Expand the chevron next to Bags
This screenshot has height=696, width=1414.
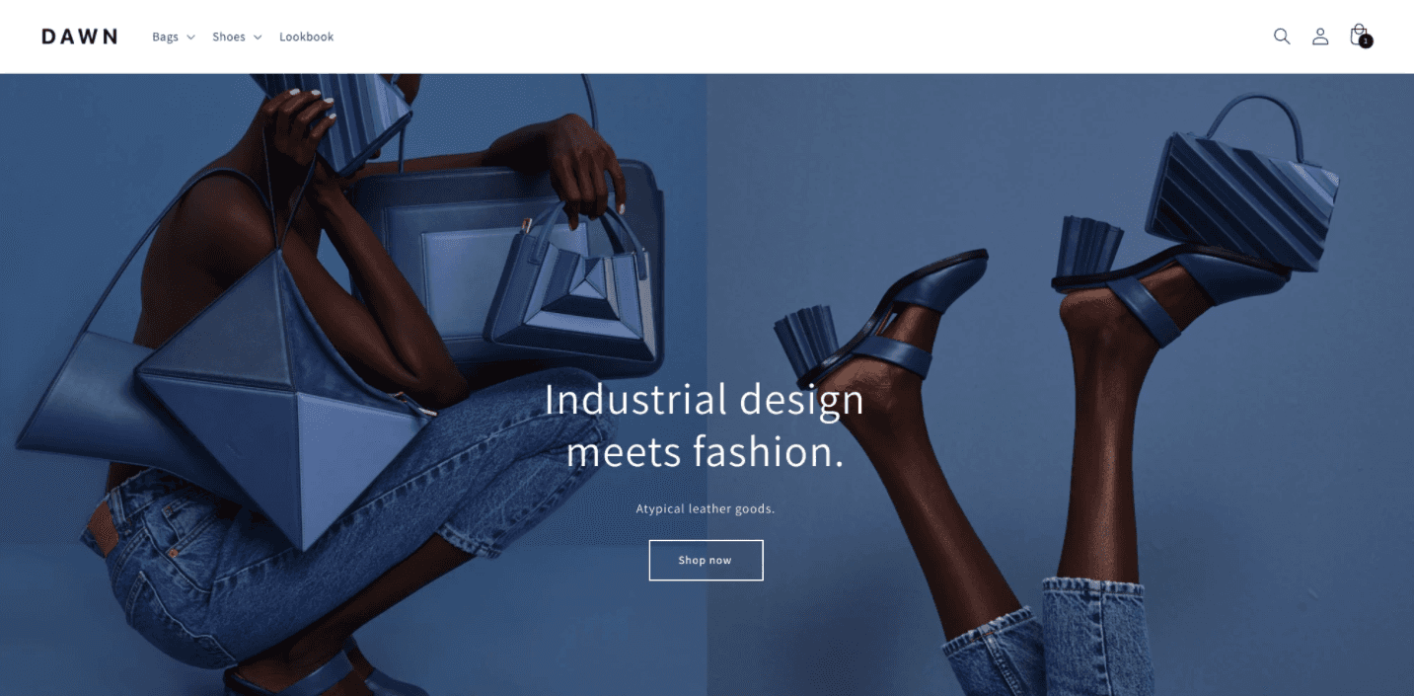pos(190,38)
